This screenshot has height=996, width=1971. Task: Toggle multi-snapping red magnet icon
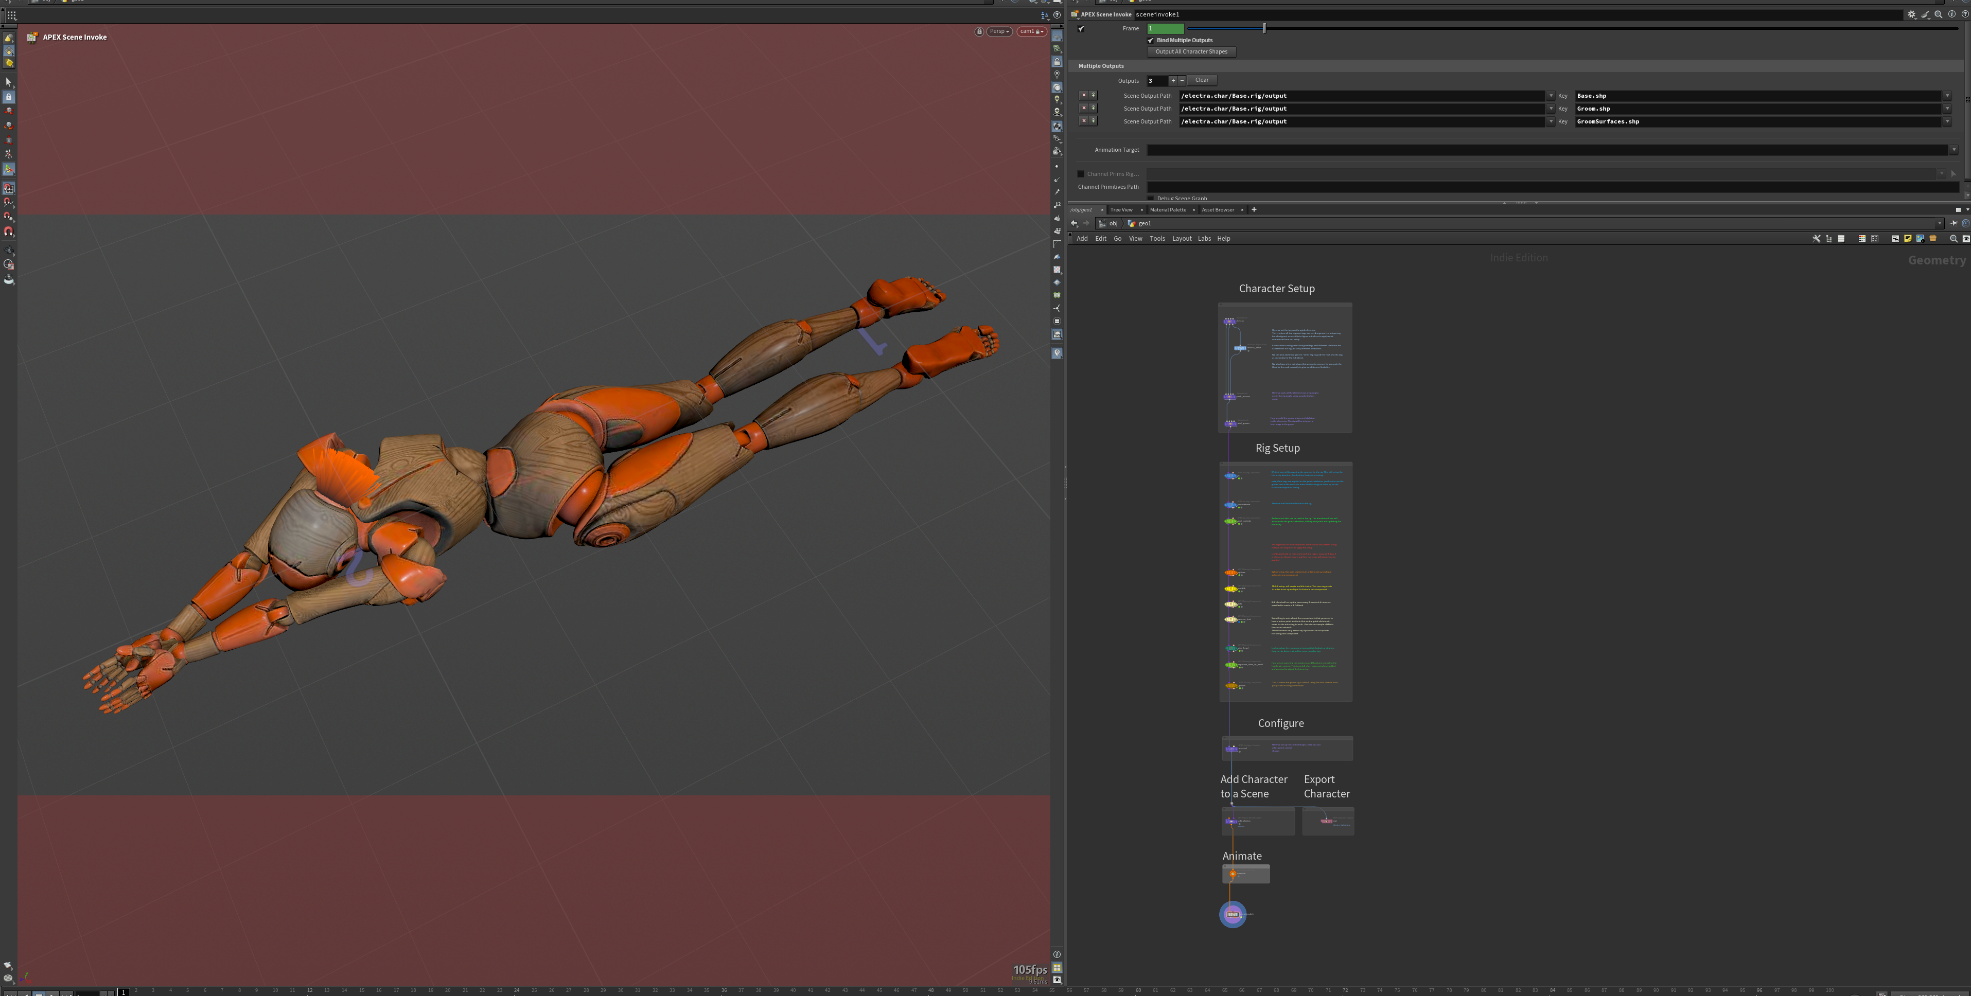click(x=8, y=231)
